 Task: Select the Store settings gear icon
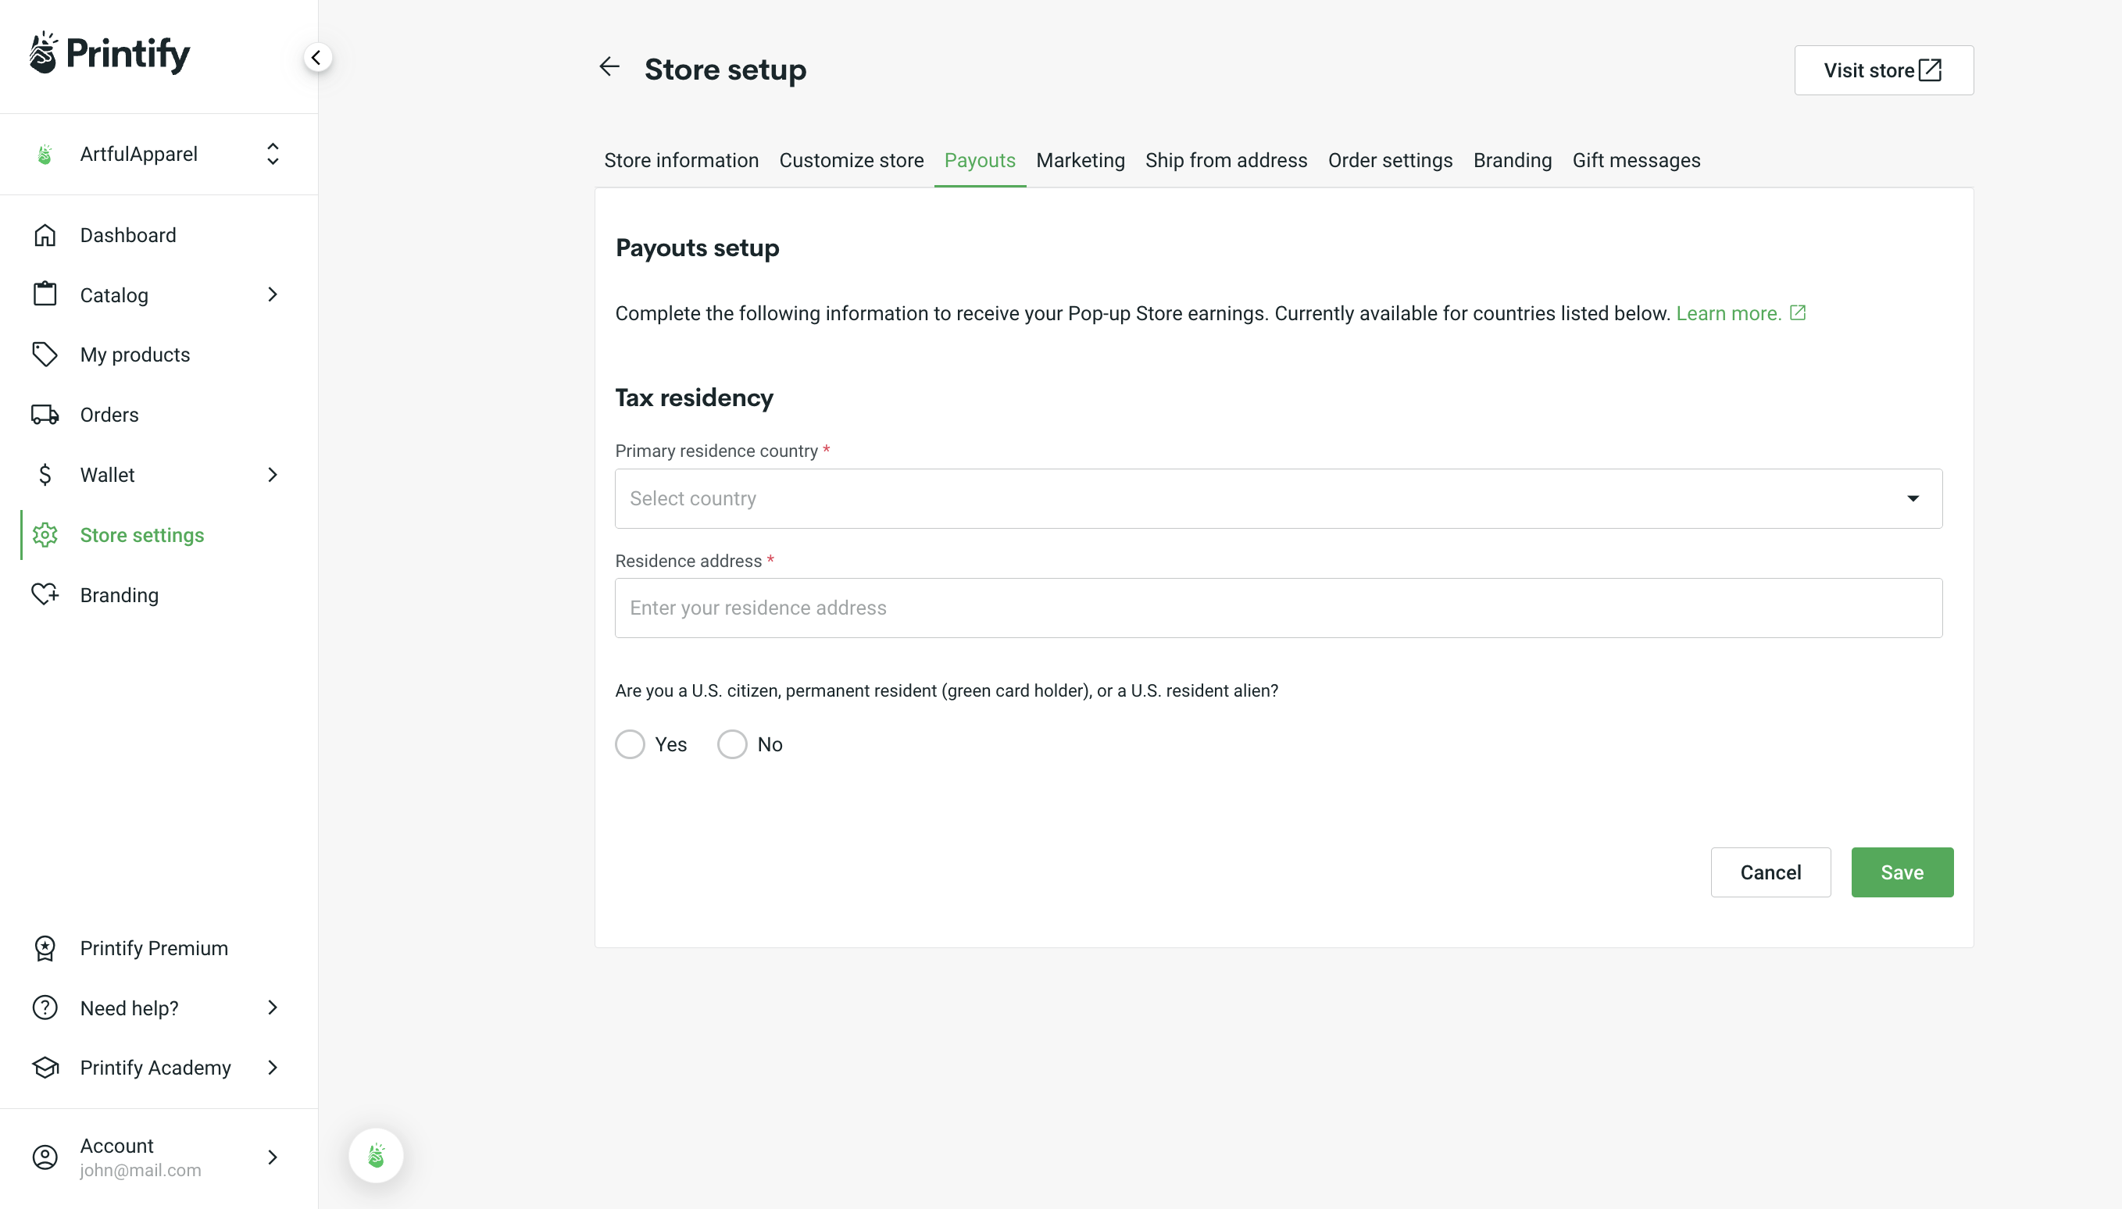pos(45,535)
